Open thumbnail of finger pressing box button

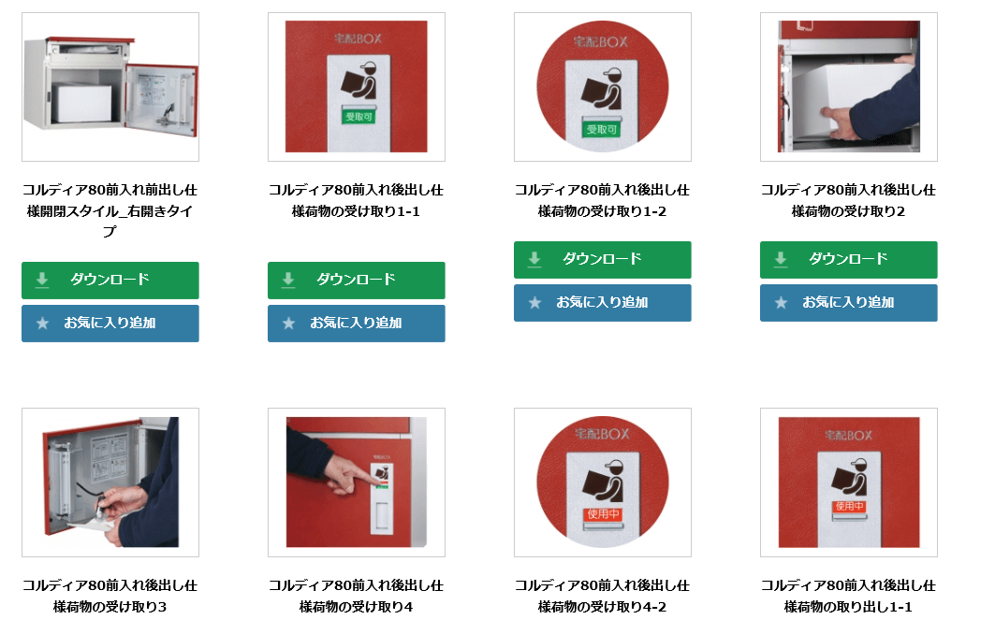[x=356, y=483]
